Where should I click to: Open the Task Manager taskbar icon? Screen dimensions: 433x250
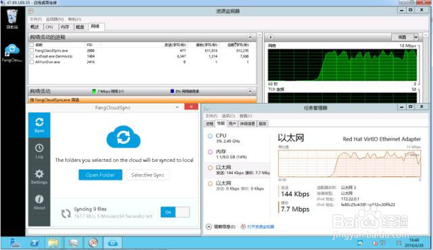click(x=74, y=243)
